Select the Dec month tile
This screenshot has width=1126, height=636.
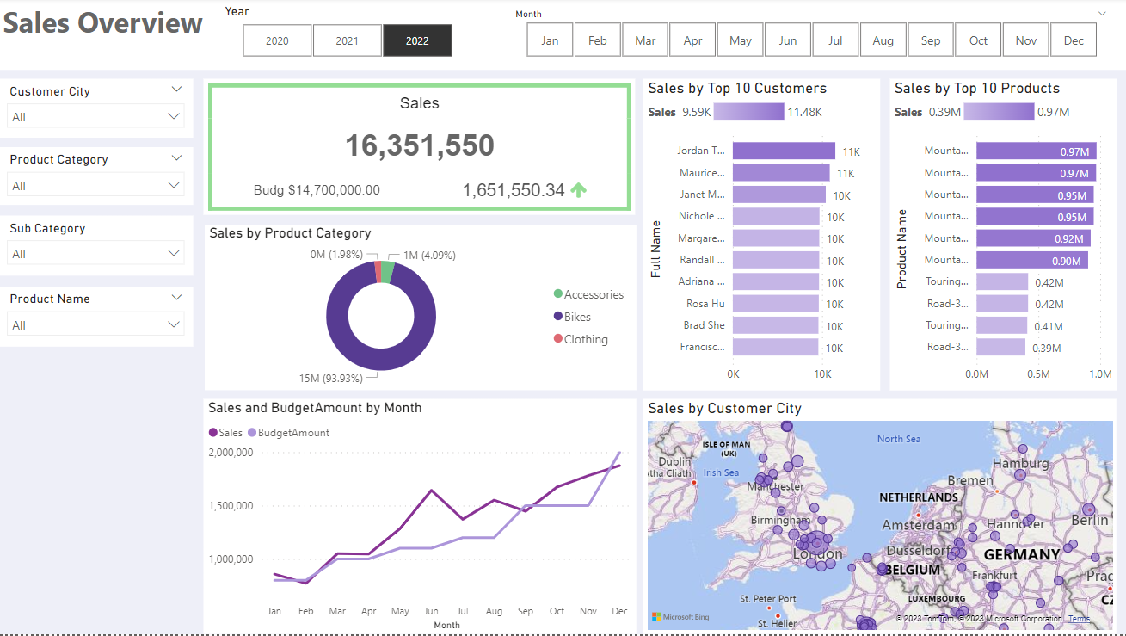click(x=1074, y=40)
